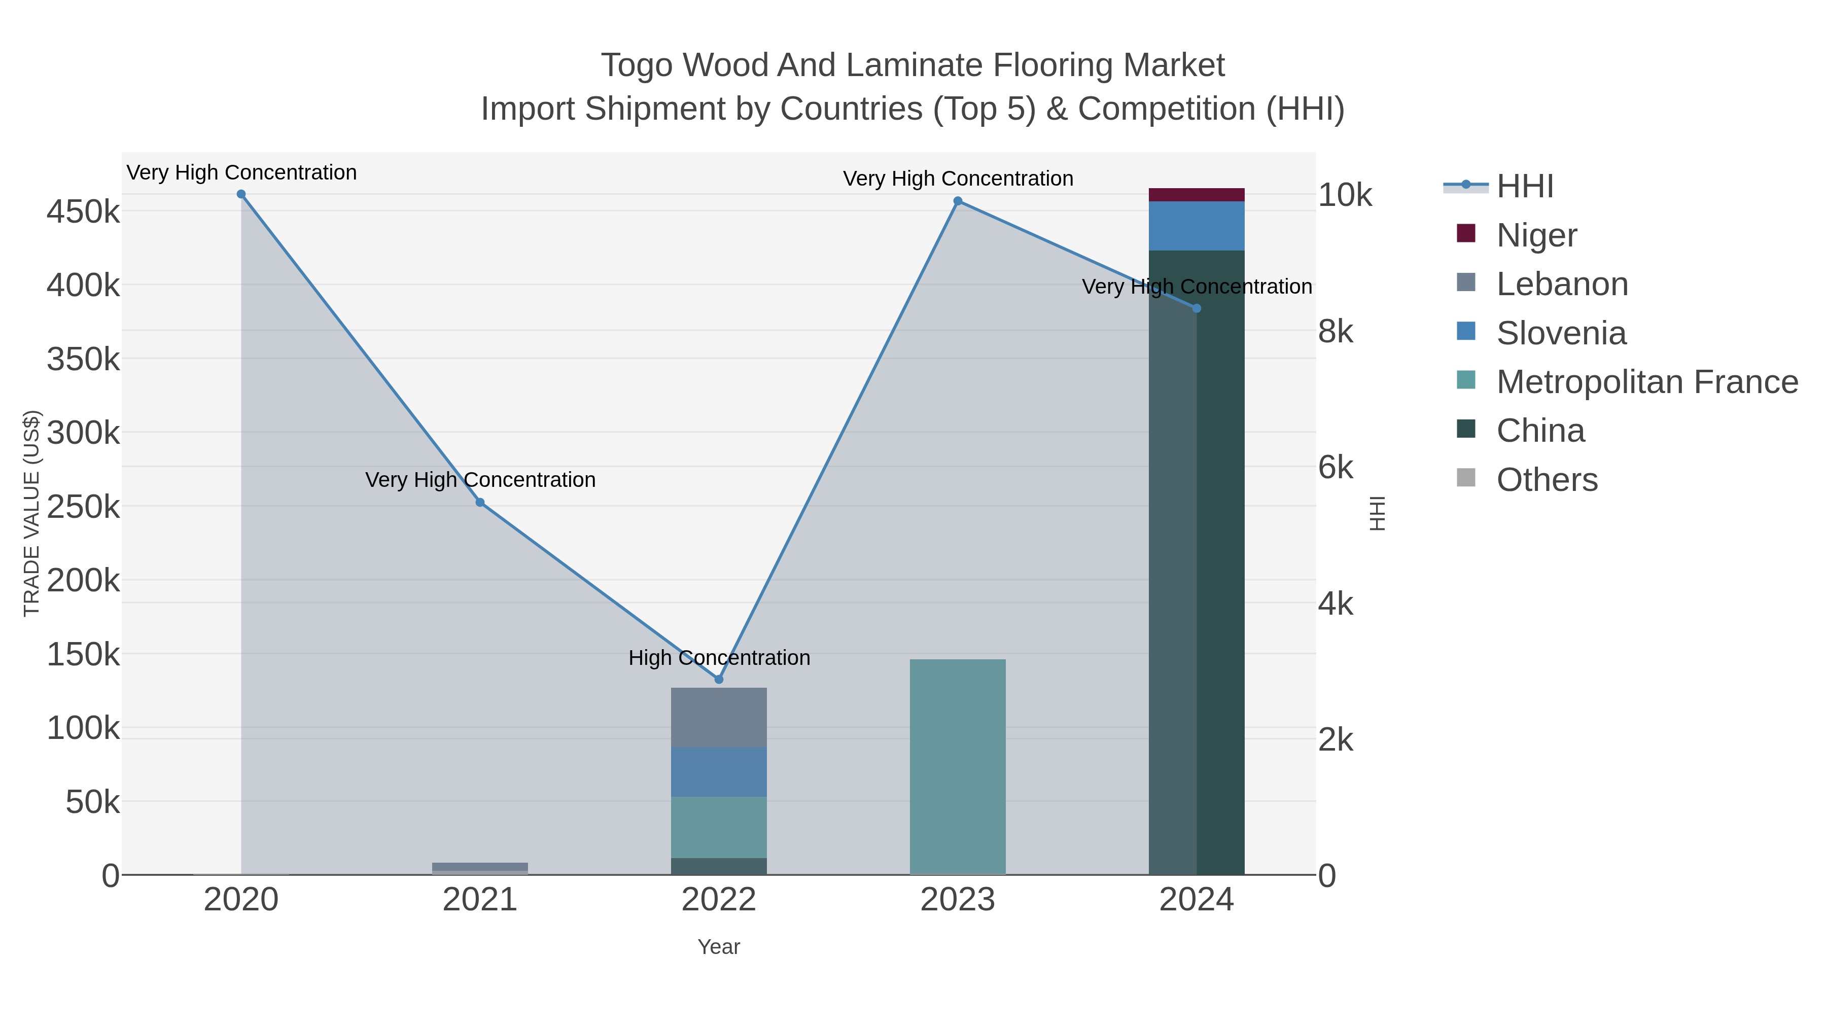
Task: Toggle the Metropolitan France legend entry
Action: pos(1627,381)
